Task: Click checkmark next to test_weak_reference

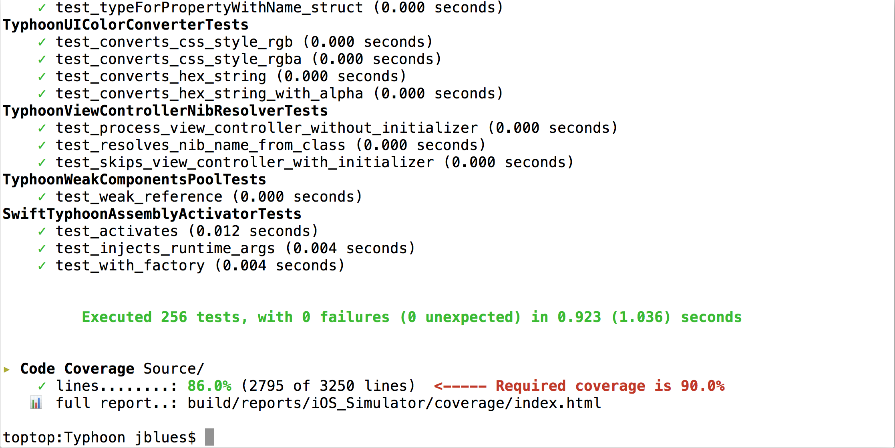Action: coord(42,197)
